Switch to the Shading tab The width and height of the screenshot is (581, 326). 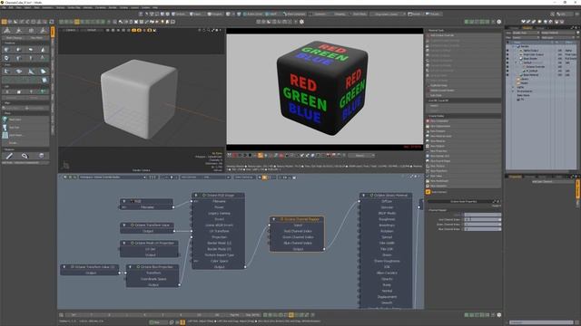point(527,28)
